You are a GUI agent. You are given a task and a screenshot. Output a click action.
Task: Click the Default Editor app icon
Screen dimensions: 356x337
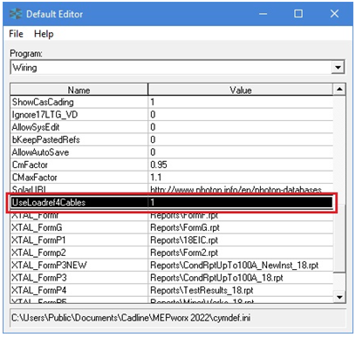click(16, 14)
